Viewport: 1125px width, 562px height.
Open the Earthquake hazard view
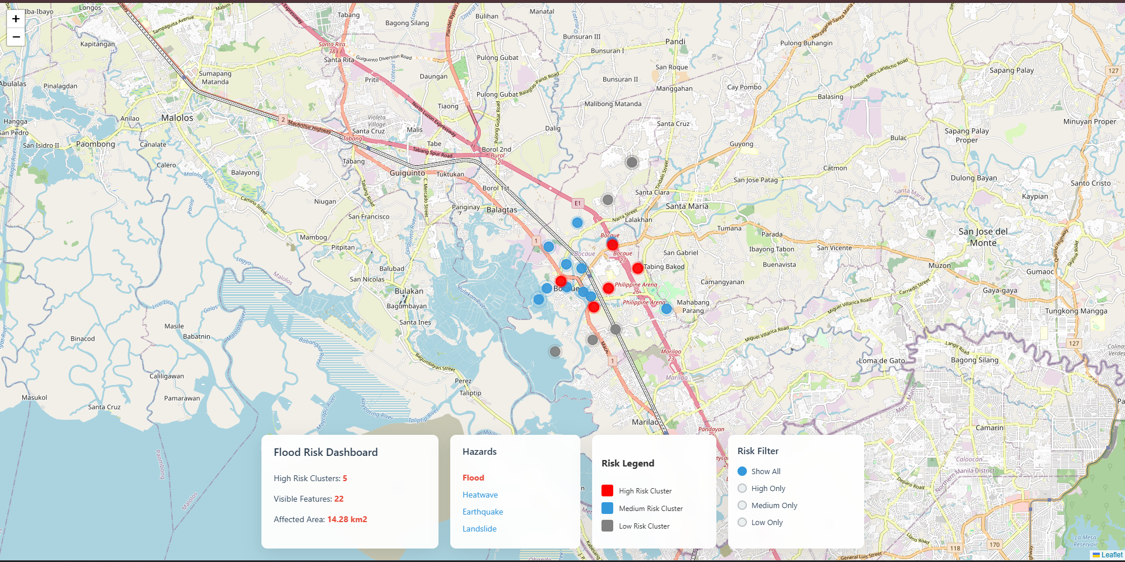tap(482, 512)
